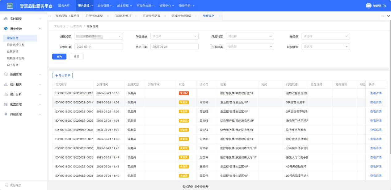Click the blue 查询 button
The width and height of the screenshot is (391, 190).
click(59, 57)
